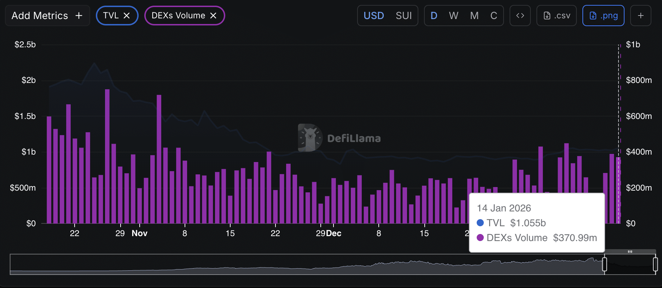This screenshot has height=288, width=662.
Task: Click the right handle of range slider
Action: point(655,264)
